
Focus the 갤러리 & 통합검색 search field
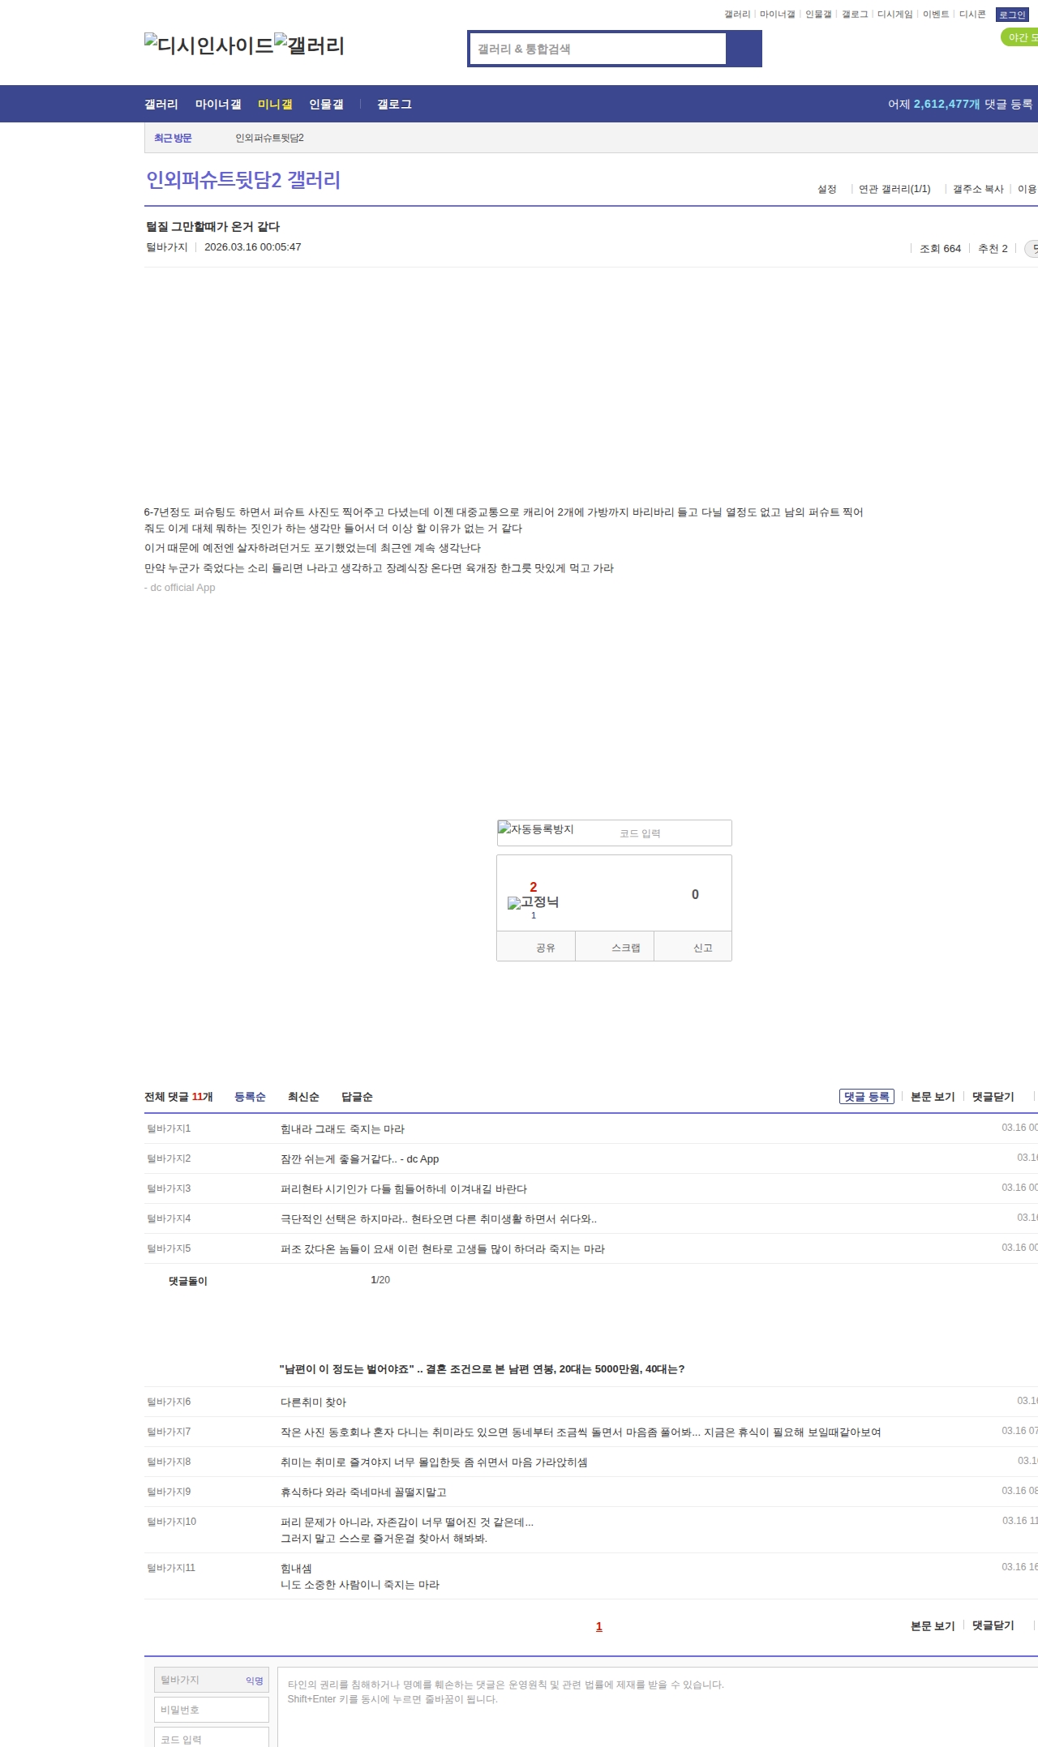[598, 49]
